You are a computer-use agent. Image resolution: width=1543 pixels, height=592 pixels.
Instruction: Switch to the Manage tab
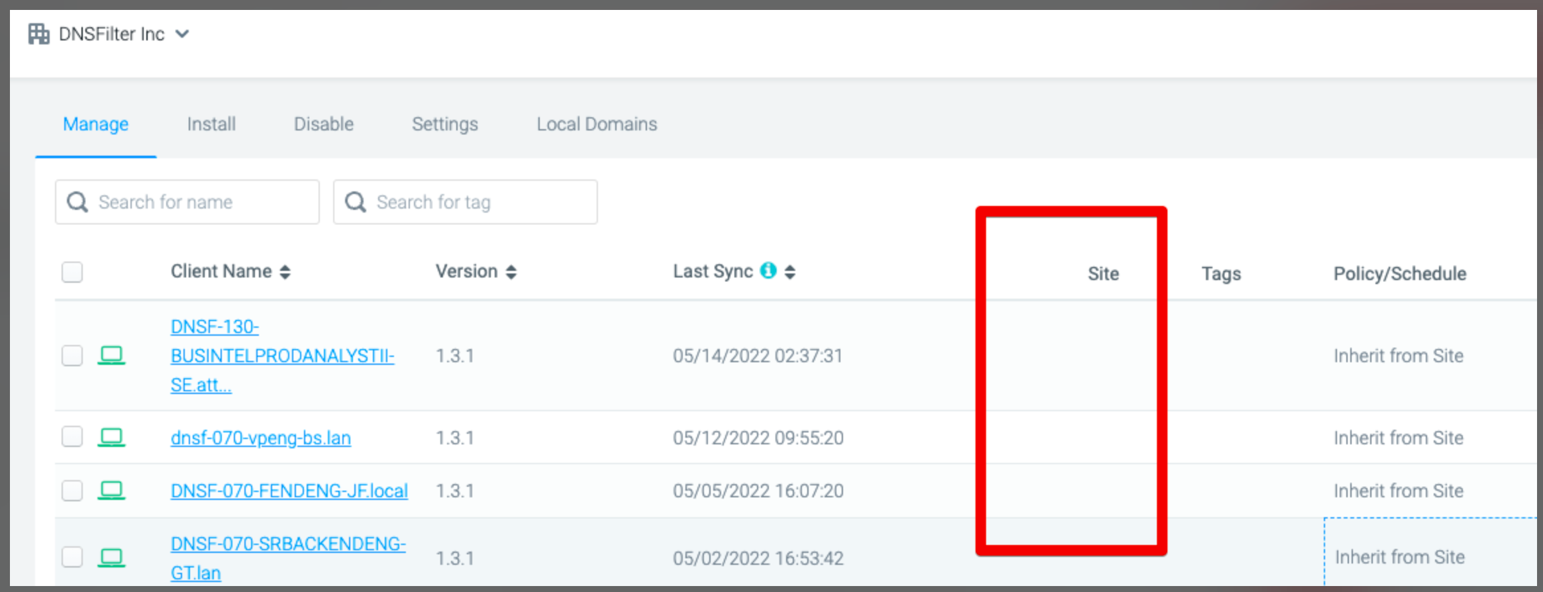(x=95, y=124)
